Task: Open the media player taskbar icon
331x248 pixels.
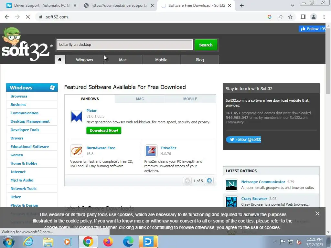Action: (x=68, y=242)
